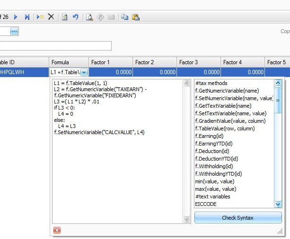This screenshot has width=290, height=239.
Task: Refresh the record data
Action: (65, 17)
